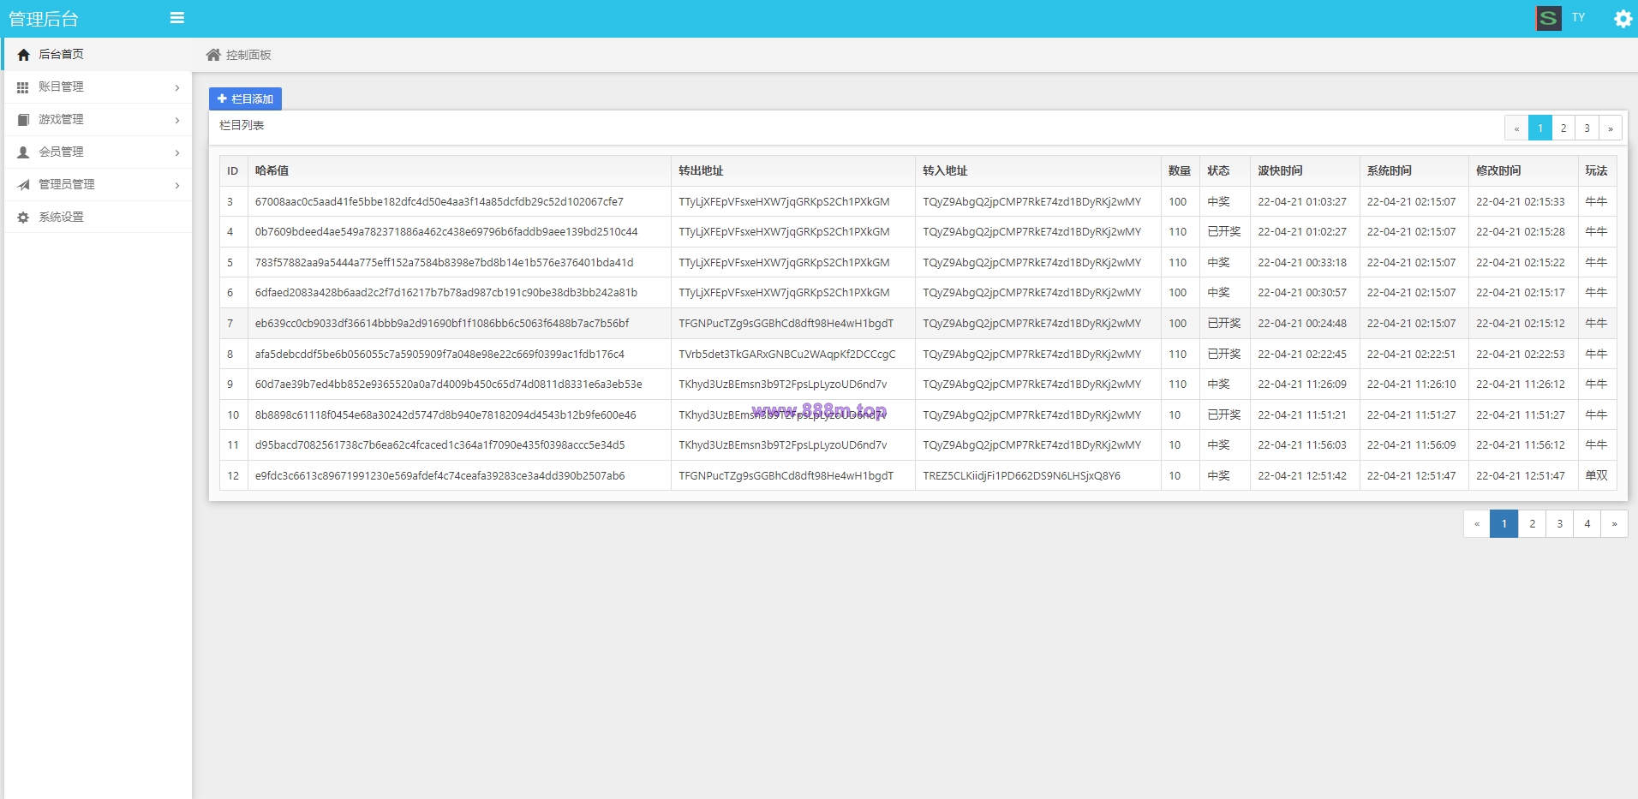Expand the 管理员管理 chevron arrow
The height and width of the screenshot is (799, 1638).
[x=177, y=185]
